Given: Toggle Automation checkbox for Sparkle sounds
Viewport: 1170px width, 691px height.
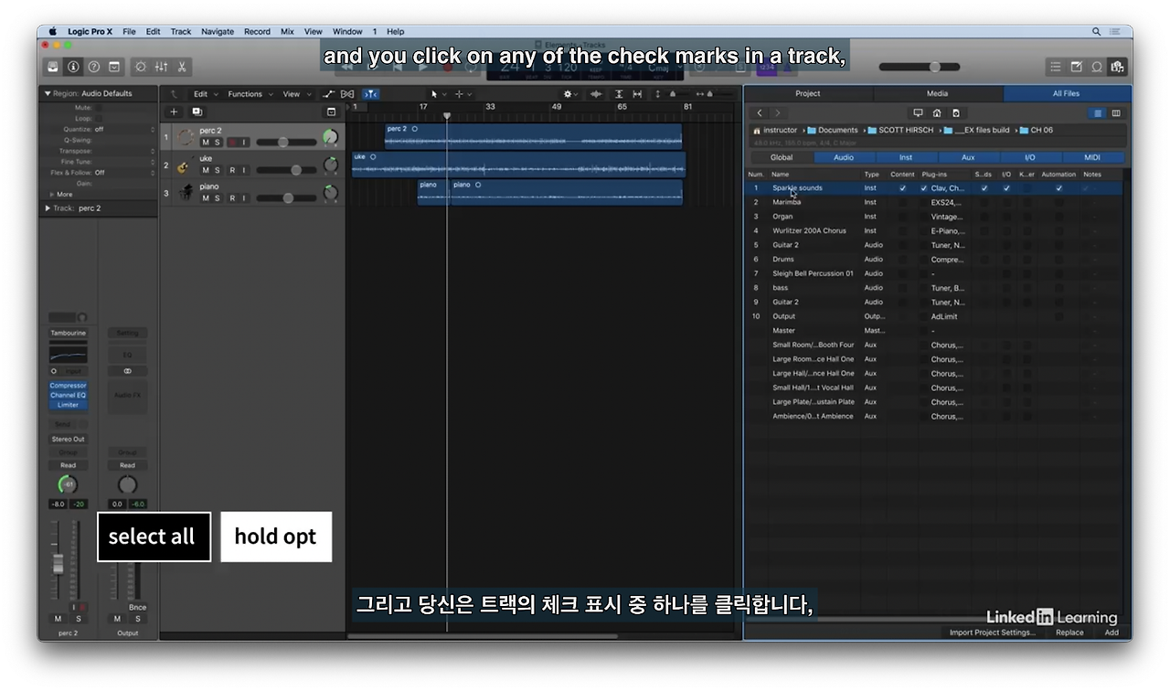Looking at the screenshot, I should point(1059,188).
